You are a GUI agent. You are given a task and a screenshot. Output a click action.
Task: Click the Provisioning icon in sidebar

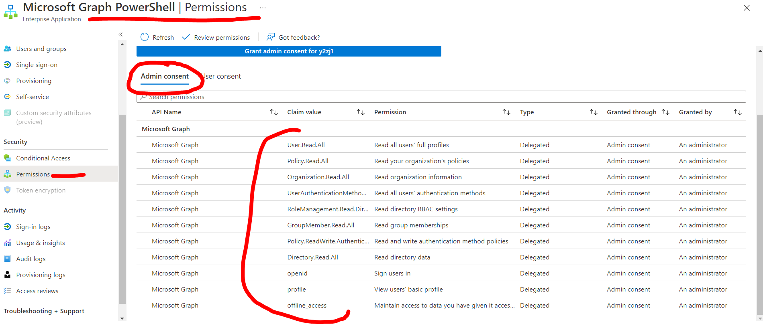[7, 81]
